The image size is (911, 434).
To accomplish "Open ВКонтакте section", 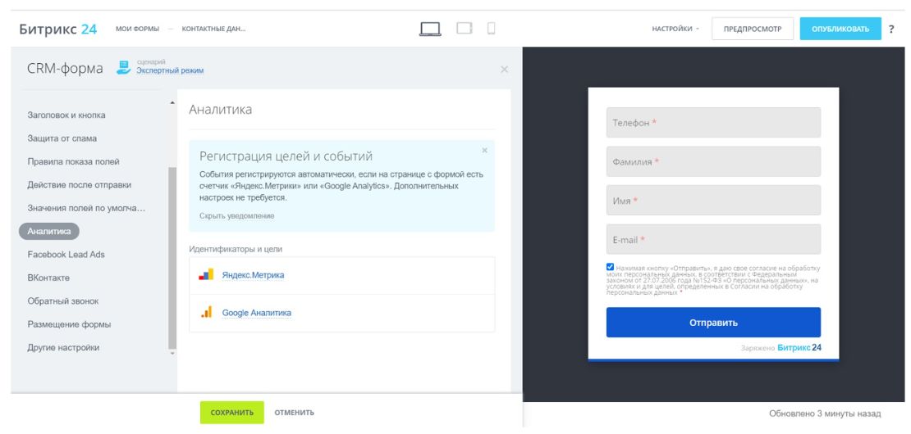I will (x=48, y=278).
